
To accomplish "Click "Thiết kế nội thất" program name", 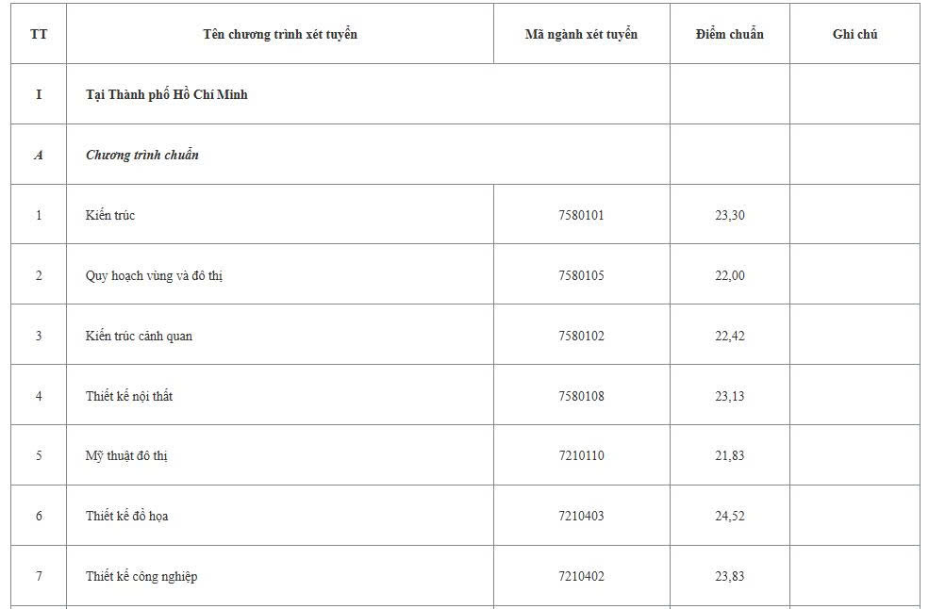I will [x=129, y=396].
